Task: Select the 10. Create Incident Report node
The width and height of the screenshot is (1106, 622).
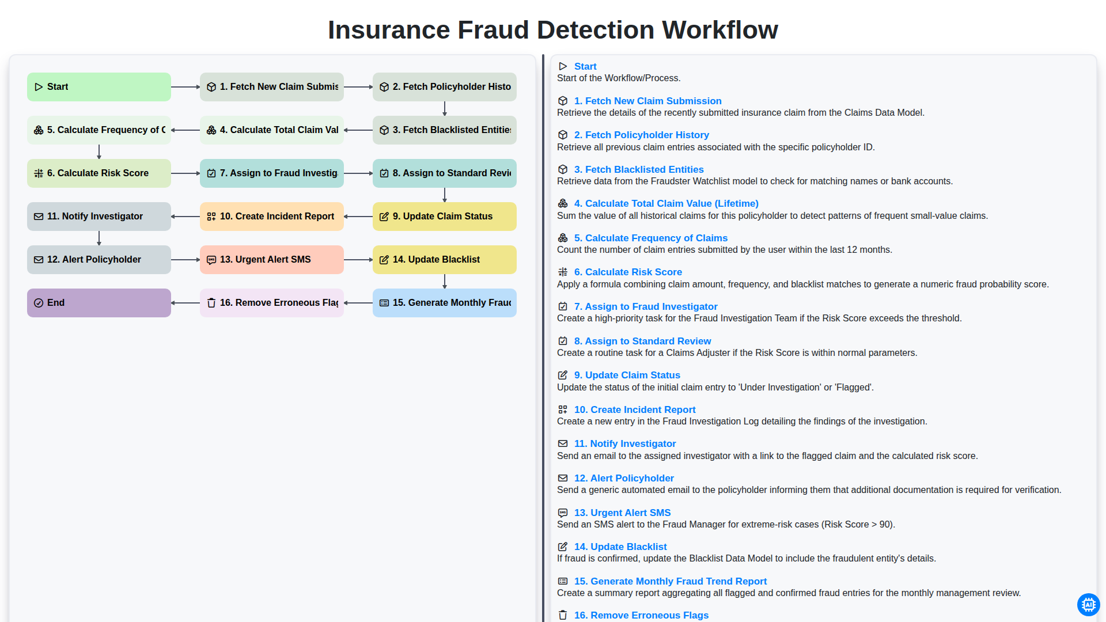Action: [x=272, y=217]
